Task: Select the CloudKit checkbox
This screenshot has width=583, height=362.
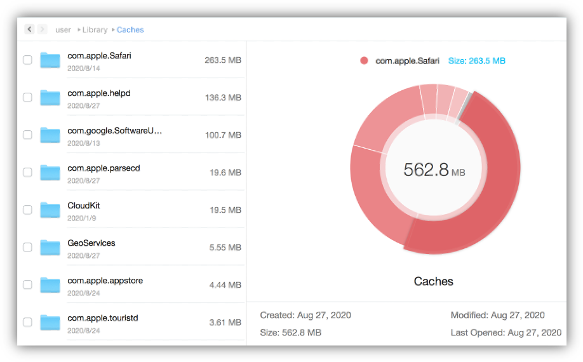Action: 27,210
